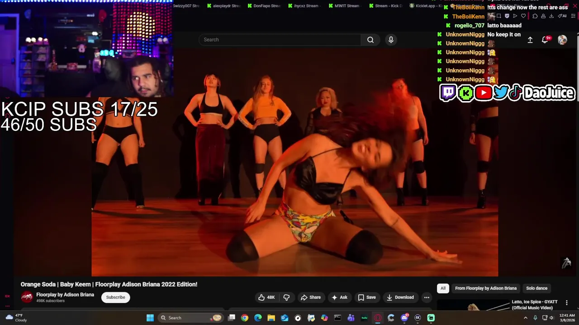Screen dimensions: 579x325
Task: Open options menu for GYATT recommendation
Action: 567,303
